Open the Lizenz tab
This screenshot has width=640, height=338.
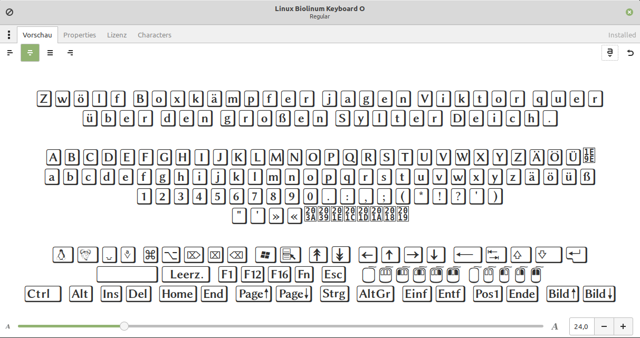117,35
